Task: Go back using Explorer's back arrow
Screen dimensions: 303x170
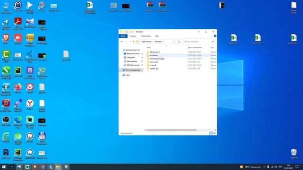Action: click(x=122, y=42)
